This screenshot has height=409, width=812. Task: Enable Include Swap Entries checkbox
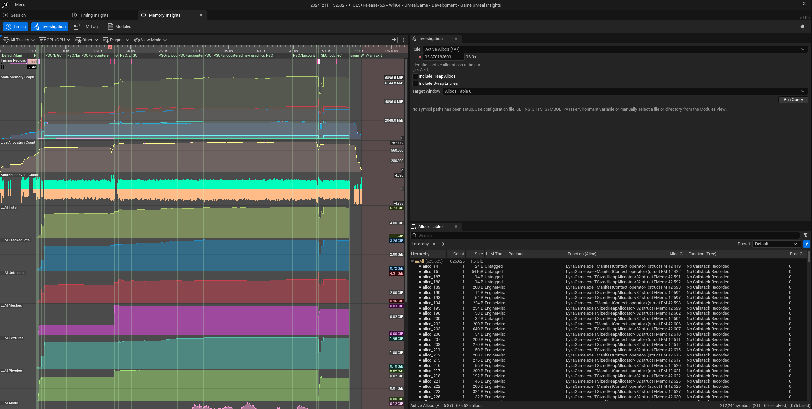pyautogui.click(x=415, y=83)
